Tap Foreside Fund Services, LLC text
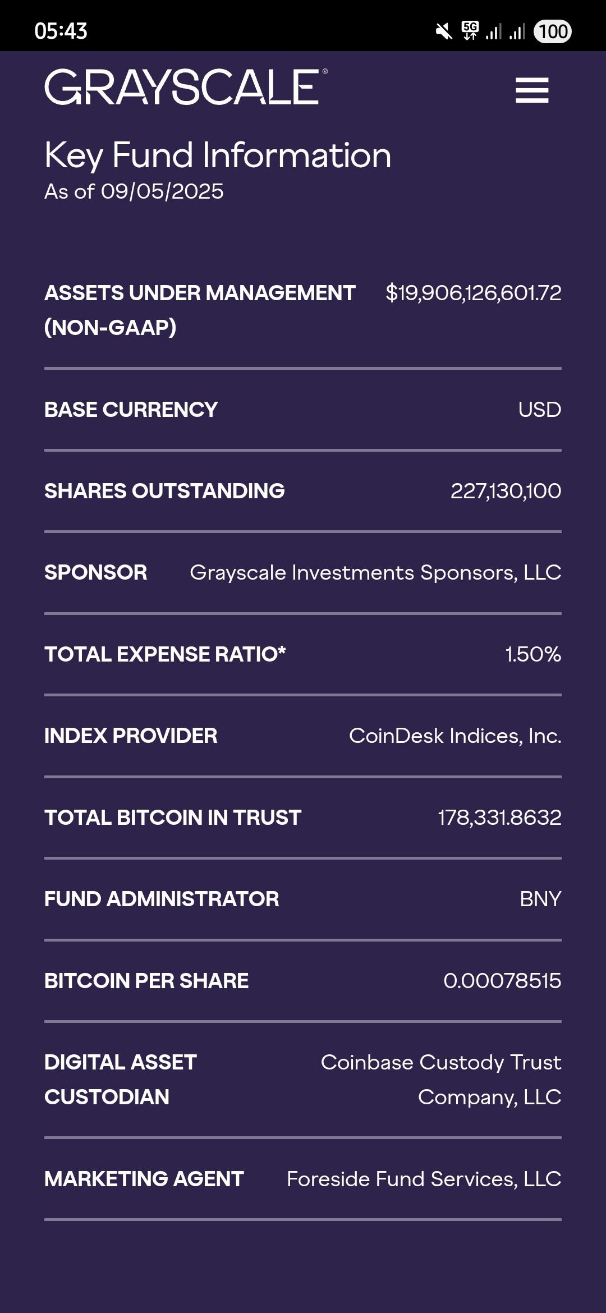606x1313 pixels. [424, 1179]
